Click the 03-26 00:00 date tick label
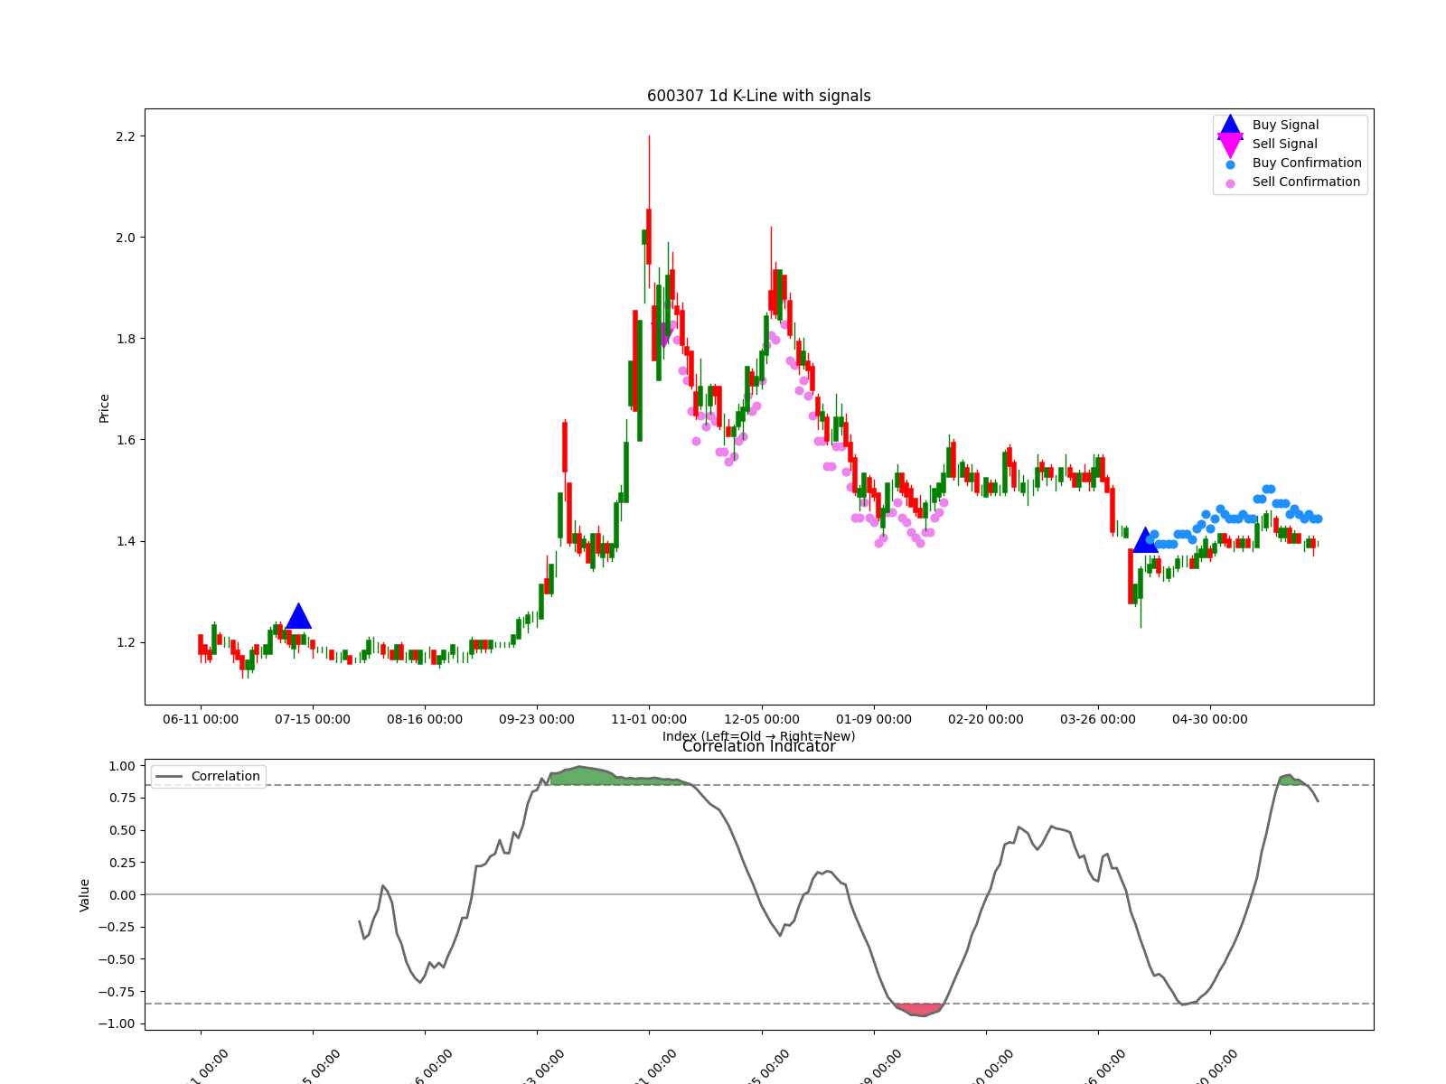Image resolution: width=1446 pixels, height=1084 pixels. pyautogui.click(x=1098, y=720)
